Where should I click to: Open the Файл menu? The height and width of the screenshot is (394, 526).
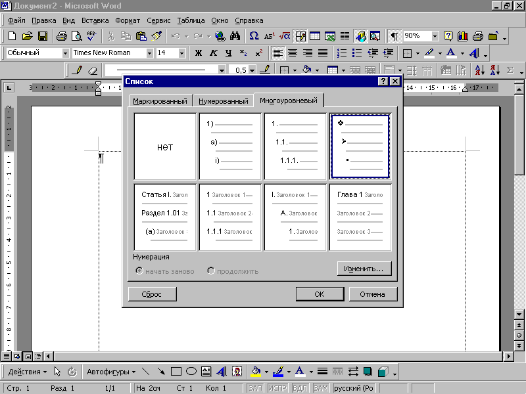coord(17,20)
